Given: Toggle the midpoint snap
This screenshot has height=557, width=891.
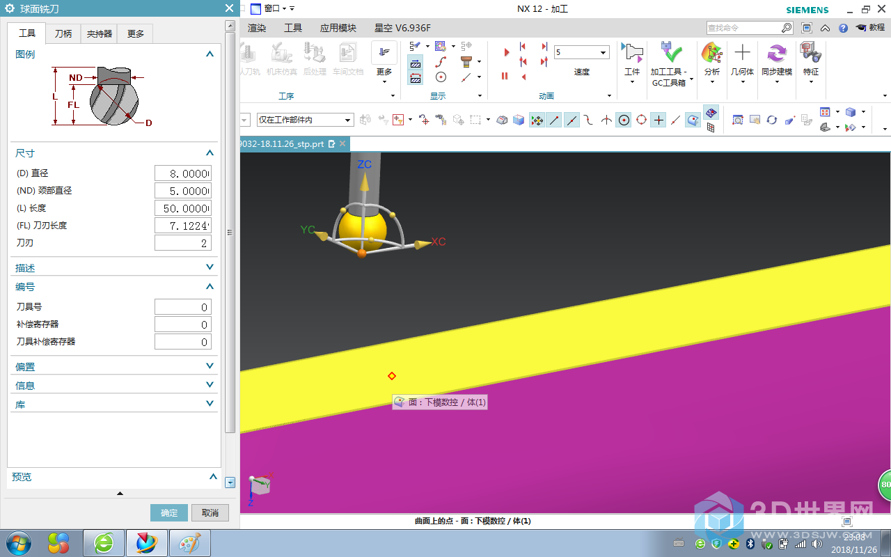Looking at the screenshot, I should click(x=571, y=120).
